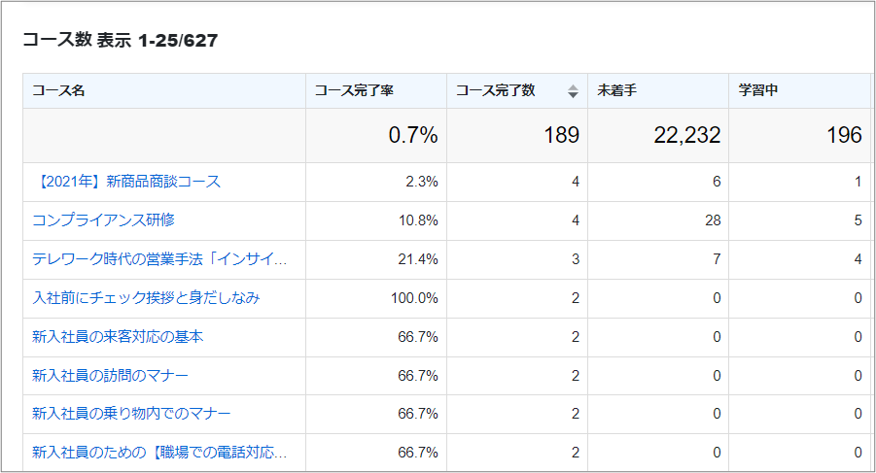Open the 新入社員の訪問のマナー link
Screen dimensions: 876x473
click(x=110, y=375)
